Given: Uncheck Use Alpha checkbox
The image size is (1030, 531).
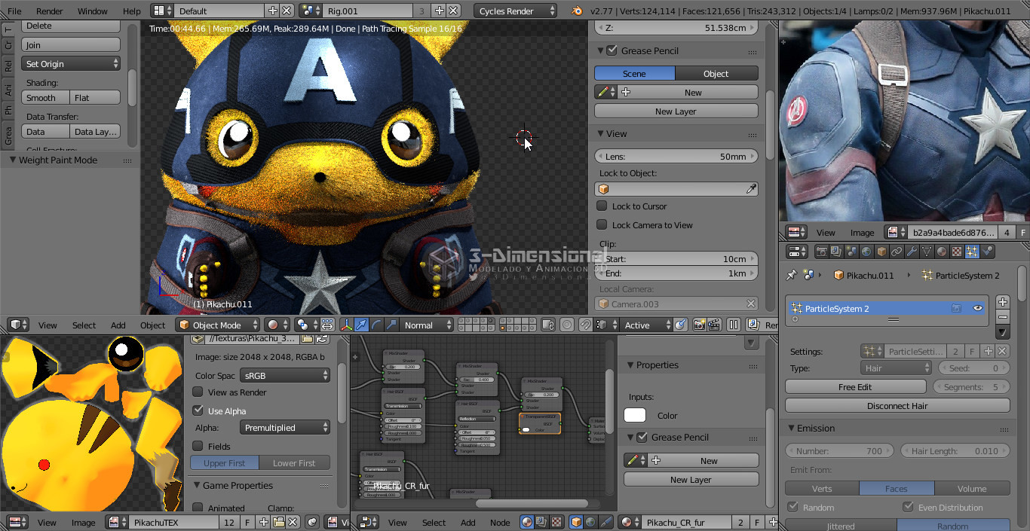Looking at the screenshot, I should (198, 410).
